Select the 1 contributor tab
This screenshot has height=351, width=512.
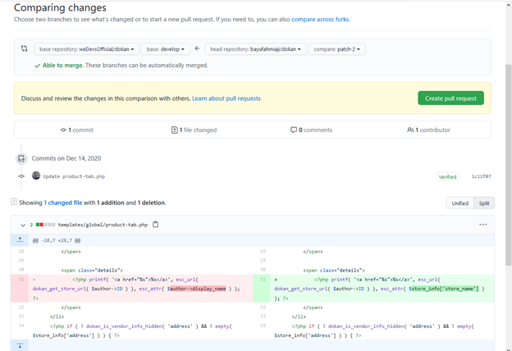(x=428, y=130)
